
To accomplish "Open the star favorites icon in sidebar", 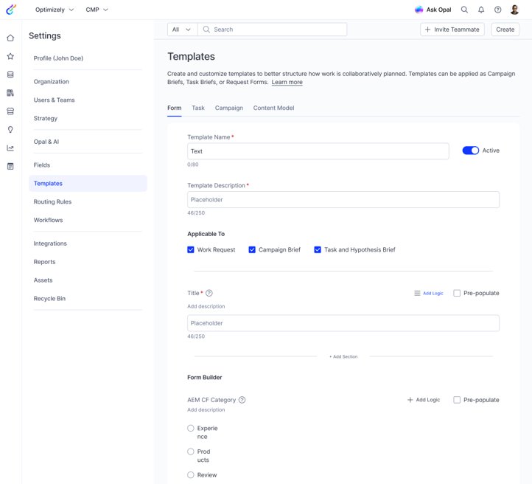I will click(x=10, y=56).
